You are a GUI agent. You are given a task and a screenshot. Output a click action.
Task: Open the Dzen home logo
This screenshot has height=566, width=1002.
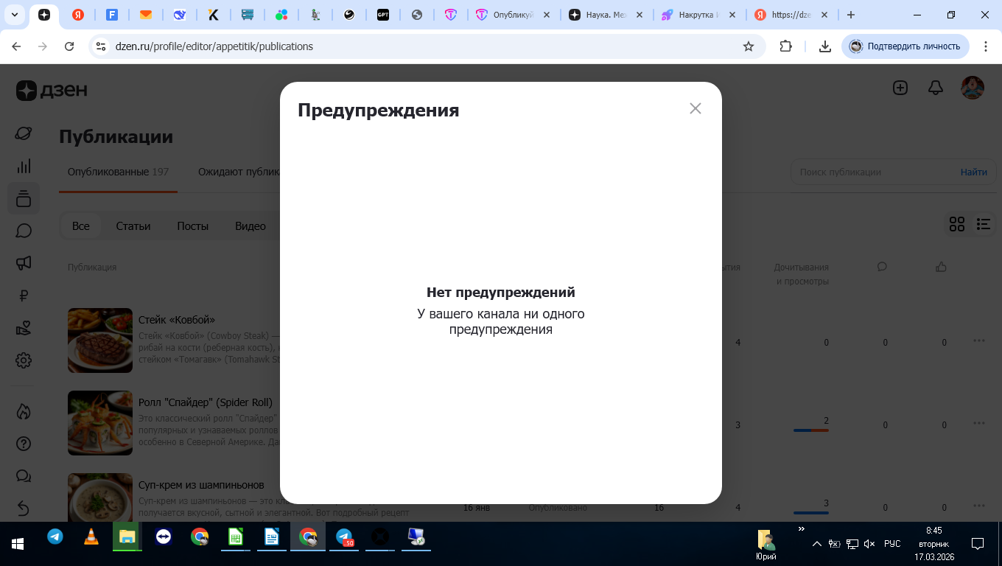click(x=52, y=90)
